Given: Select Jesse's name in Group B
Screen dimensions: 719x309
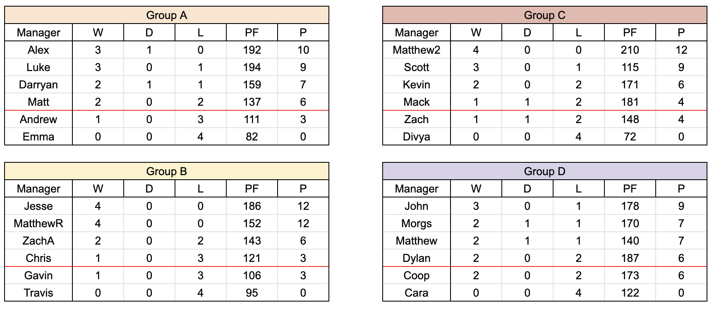Looking at the screenshot, I should tap(38, 206).
